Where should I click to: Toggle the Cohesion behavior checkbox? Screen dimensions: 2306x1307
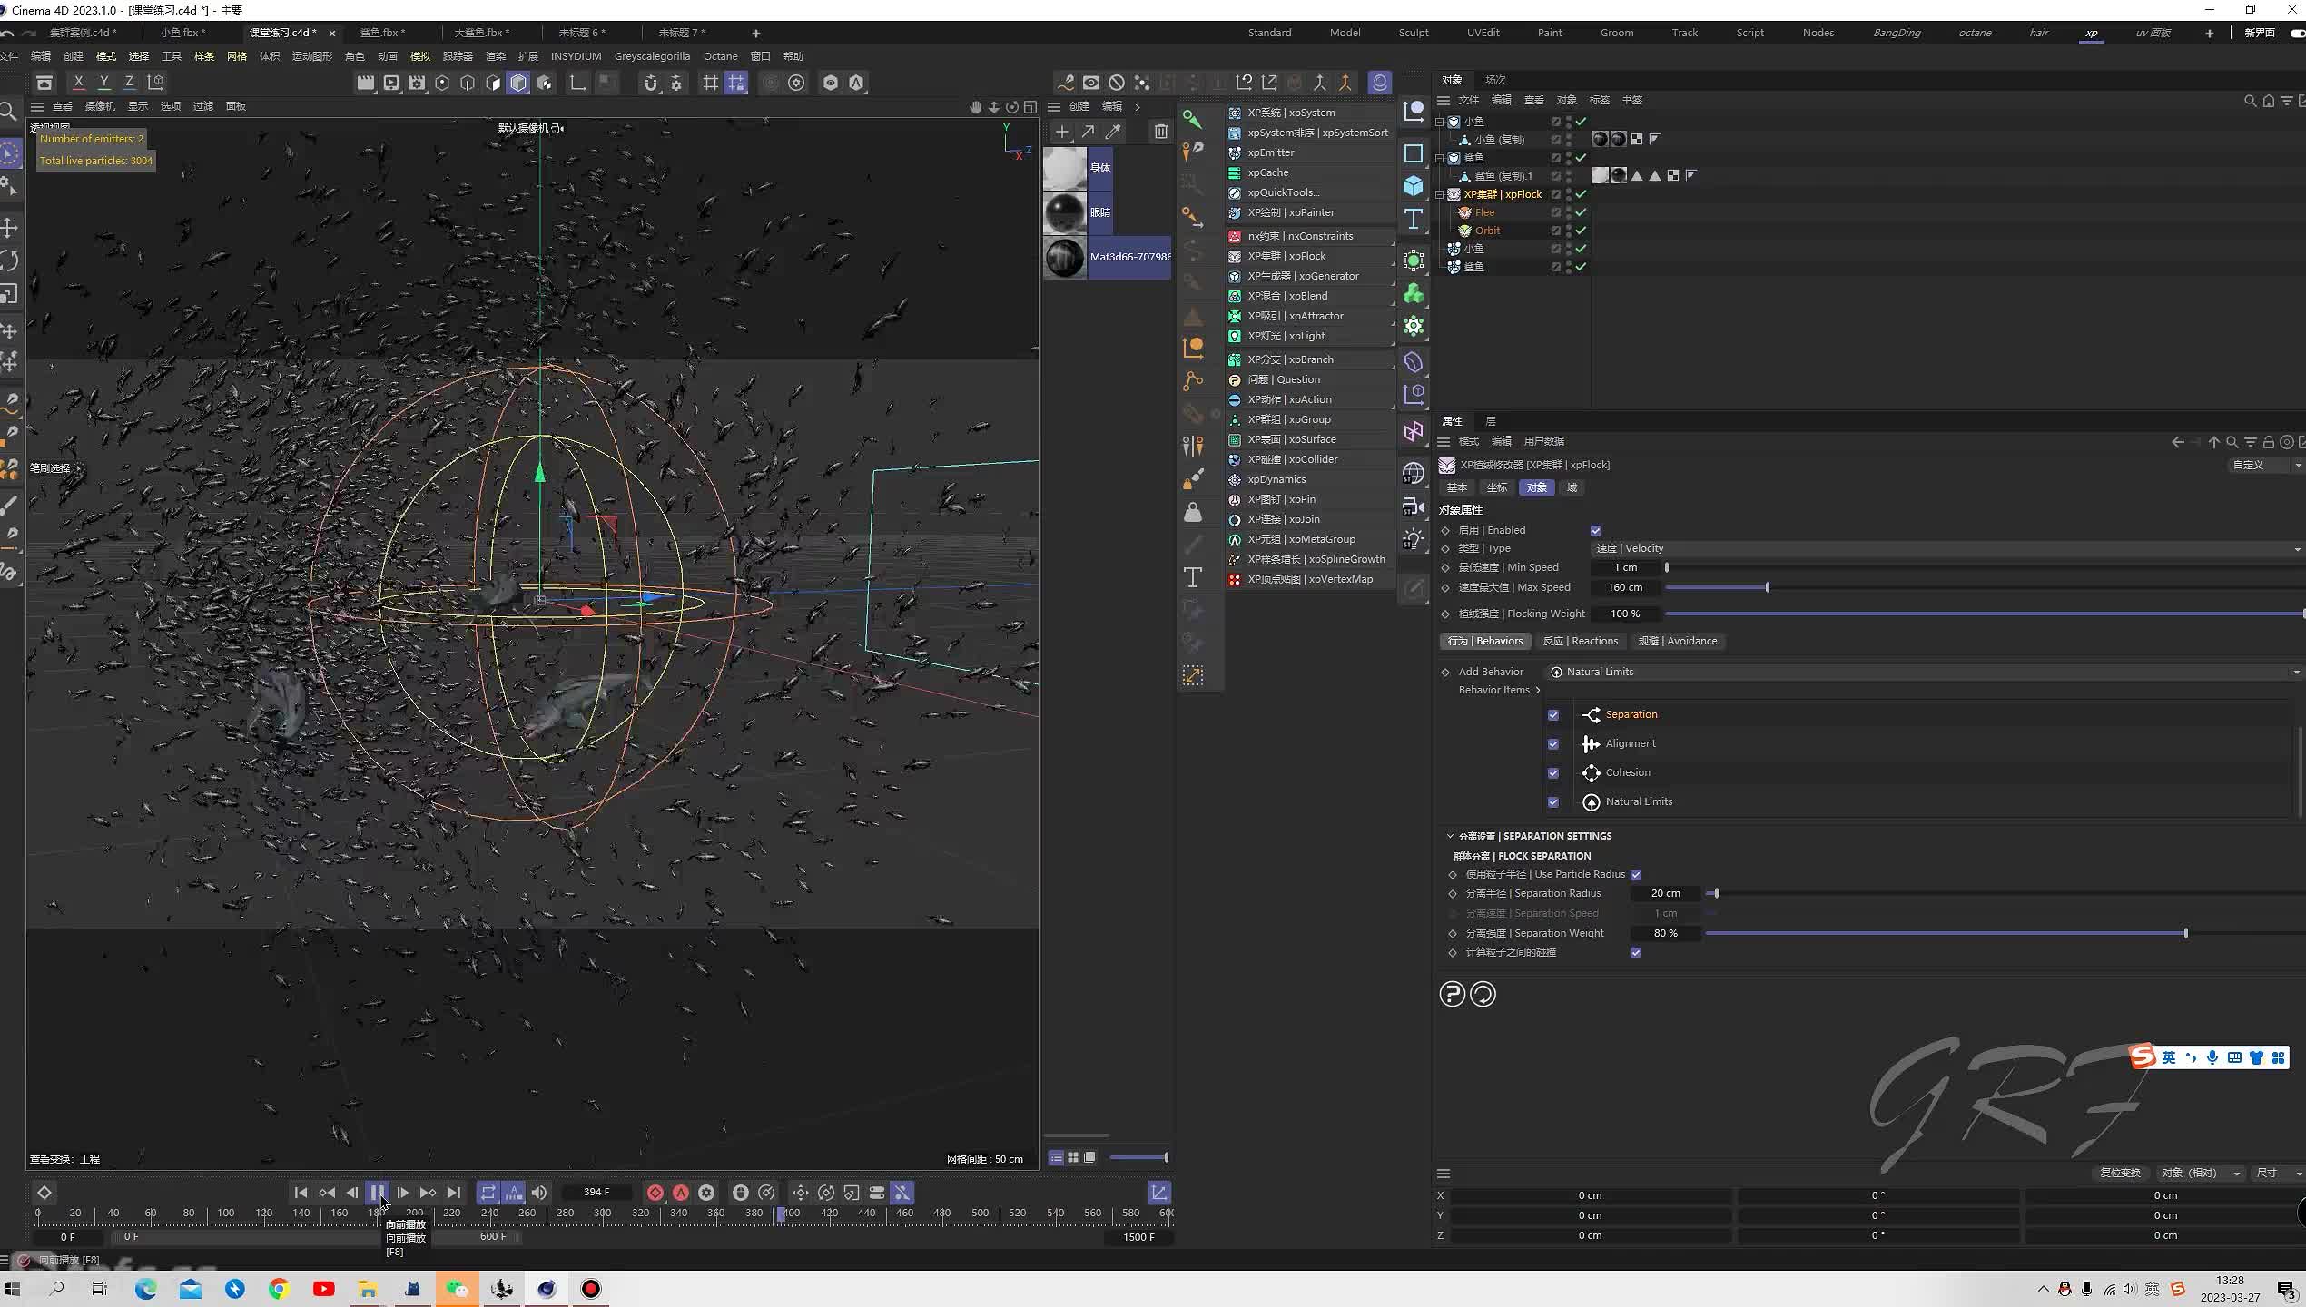(1553, 773)
